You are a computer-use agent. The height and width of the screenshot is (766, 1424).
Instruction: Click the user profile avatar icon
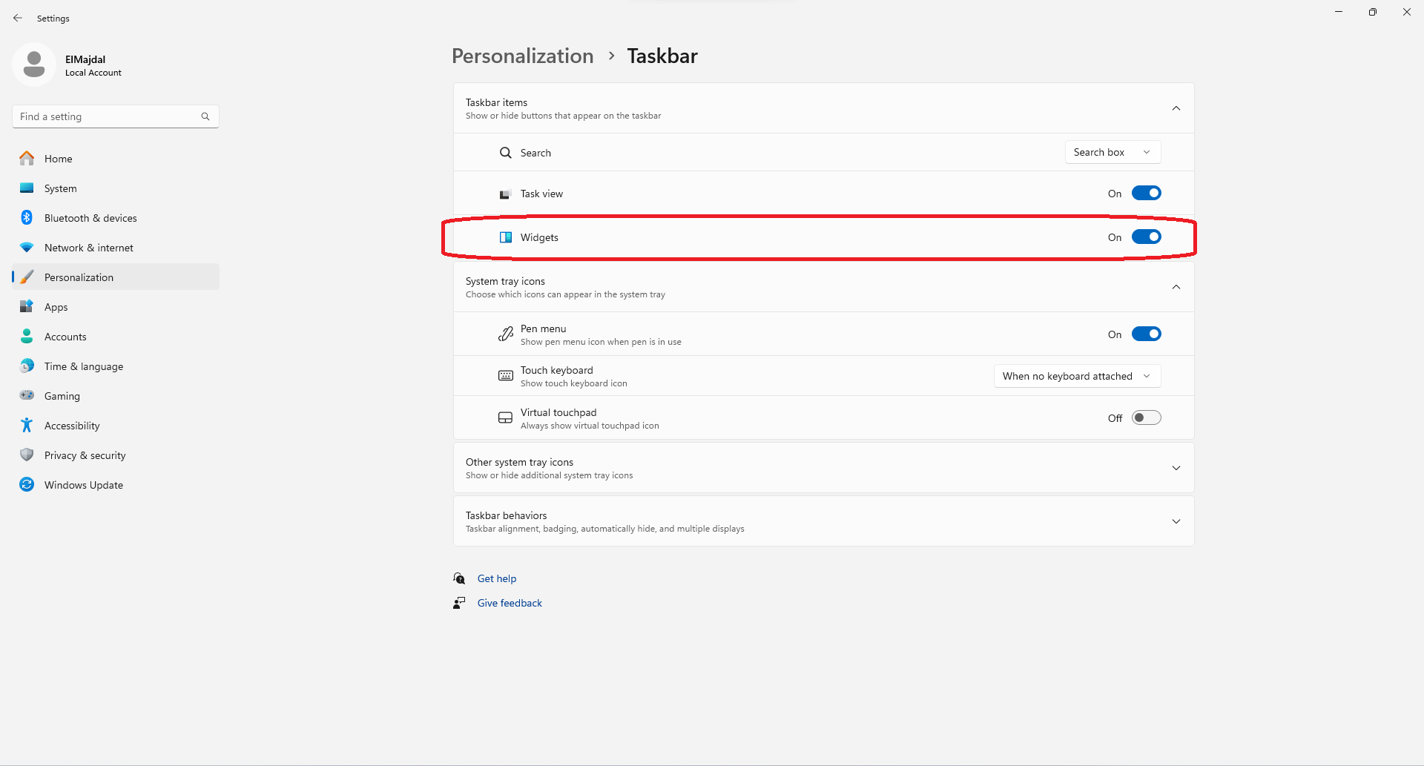[34, 65]
